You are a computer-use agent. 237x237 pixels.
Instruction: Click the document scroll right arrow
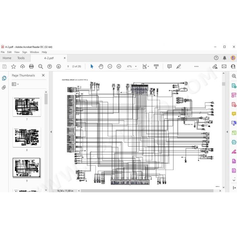coord(220,191)
